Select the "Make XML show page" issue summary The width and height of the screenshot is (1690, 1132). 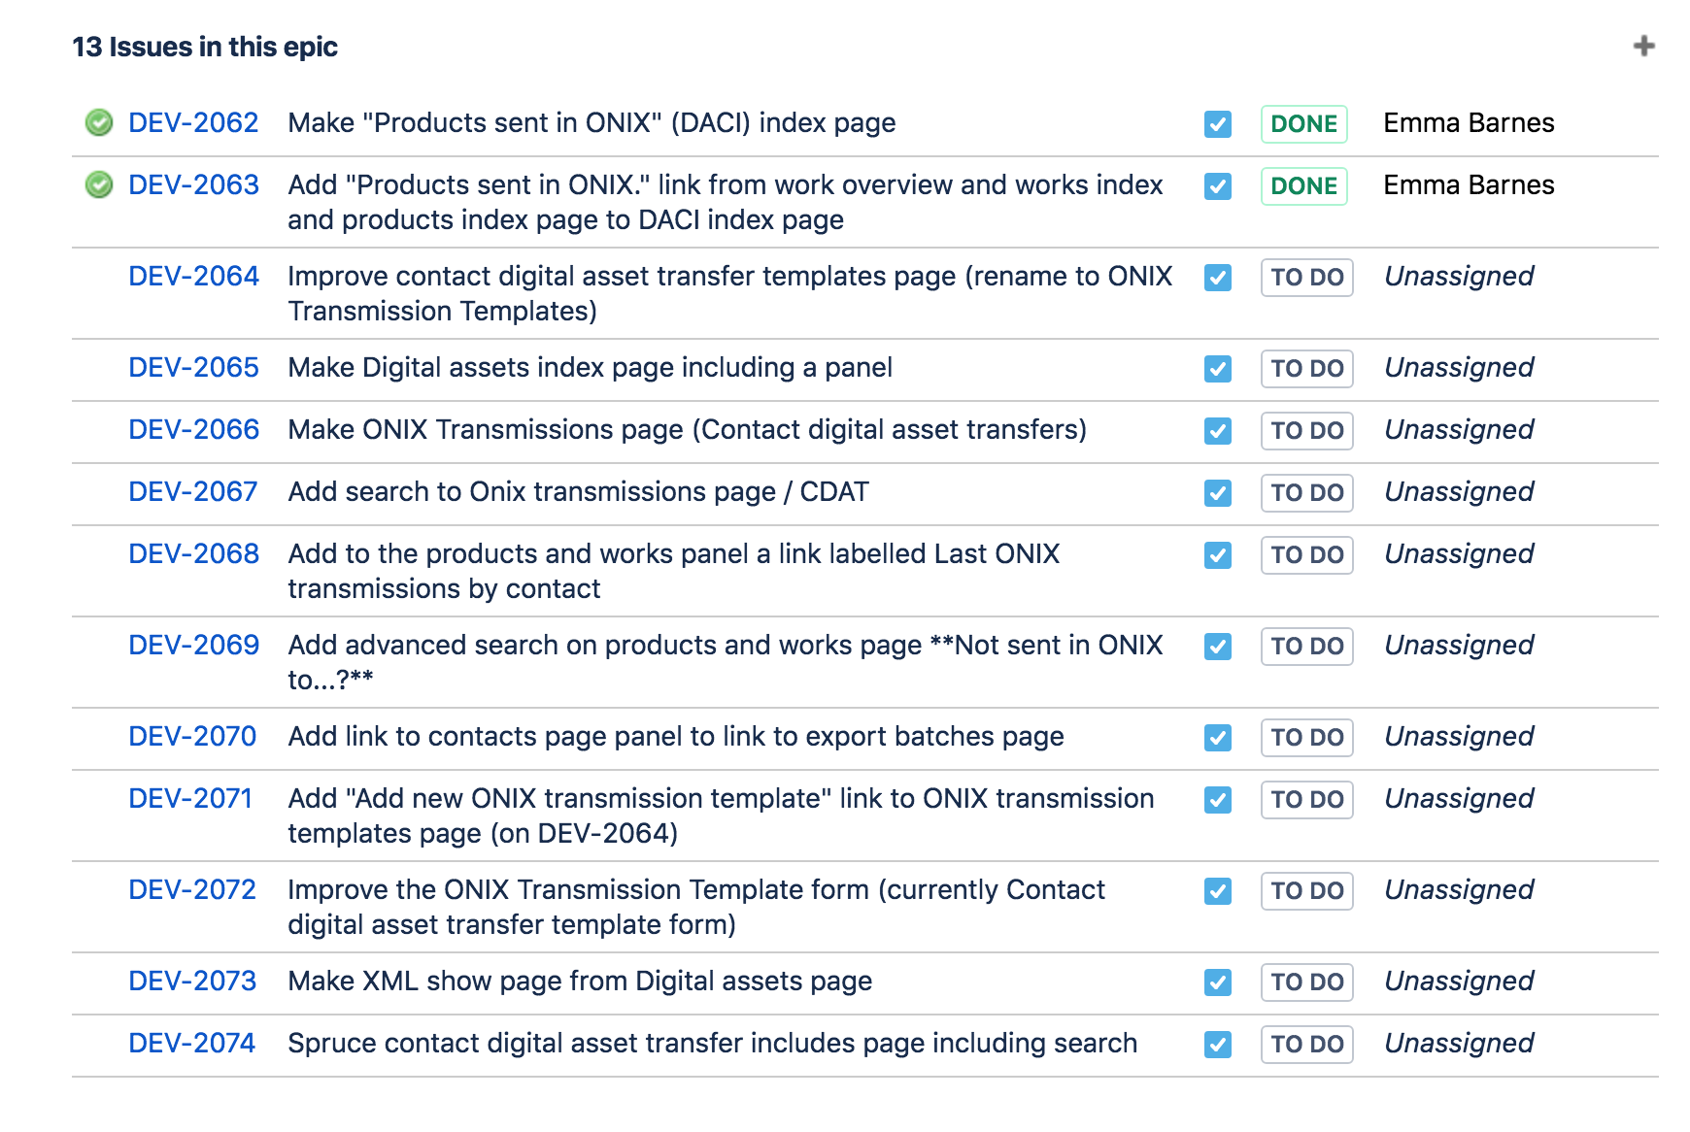tap(580, 982)
